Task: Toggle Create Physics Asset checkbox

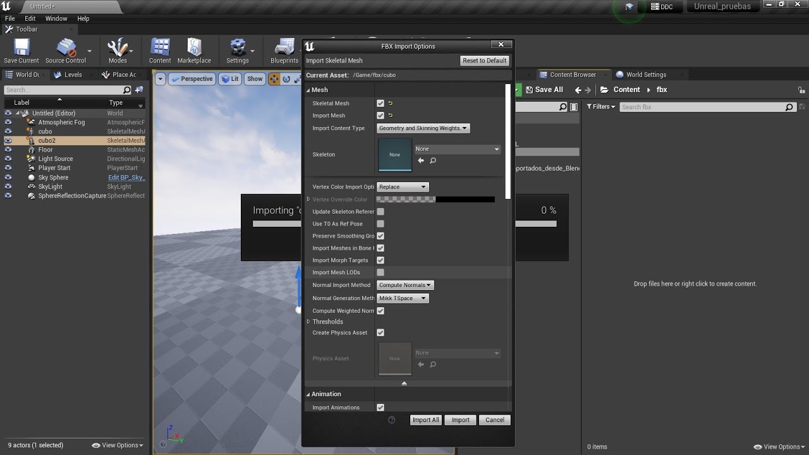Action: [x=380, y=332]
